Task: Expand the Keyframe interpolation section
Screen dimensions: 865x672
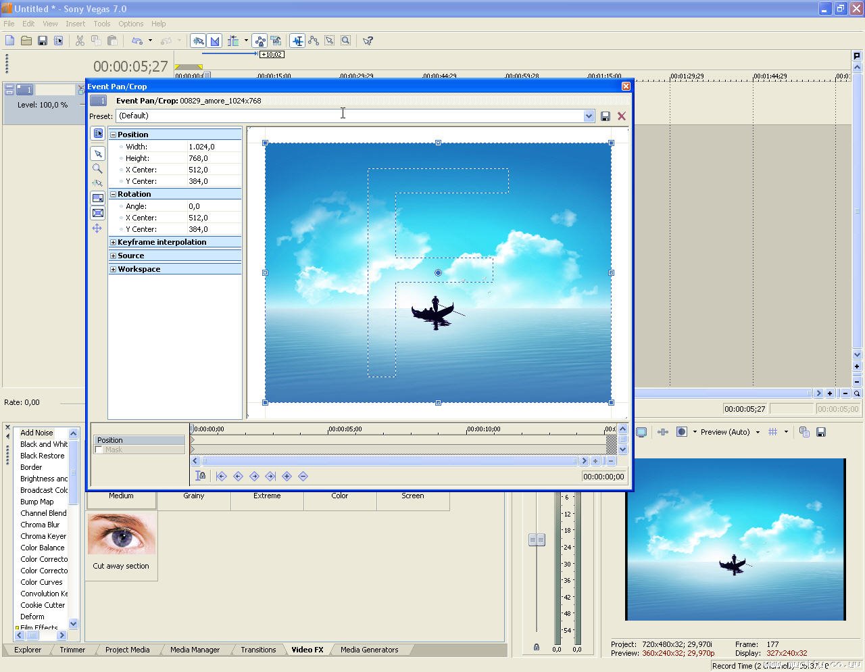Action: click(114, 242)
